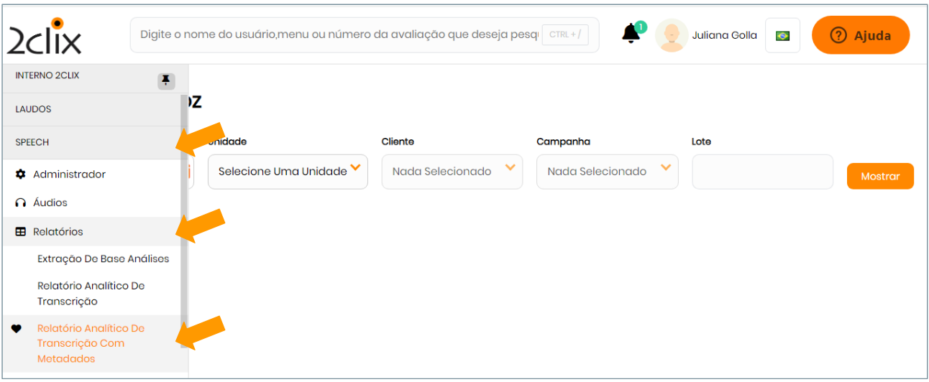Click the Ajuda help button
The width and height of the screenshot is (929, 382).
click(860, 35)
